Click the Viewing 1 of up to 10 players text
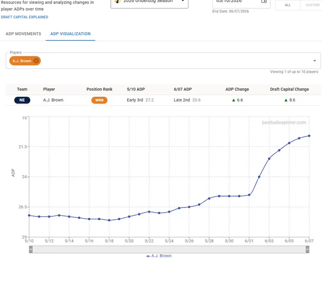322x283 pixels. [294, 72]
